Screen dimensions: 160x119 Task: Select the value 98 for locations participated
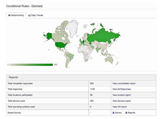tap(91, 95)
